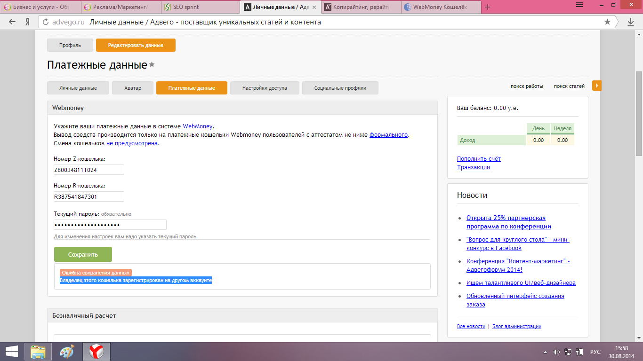
Task: Go back with the browser back arrow
Action: click(x=12, y=22)
